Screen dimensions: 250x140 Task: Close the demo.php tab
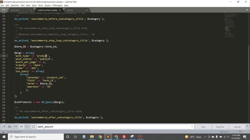point(31,10)
